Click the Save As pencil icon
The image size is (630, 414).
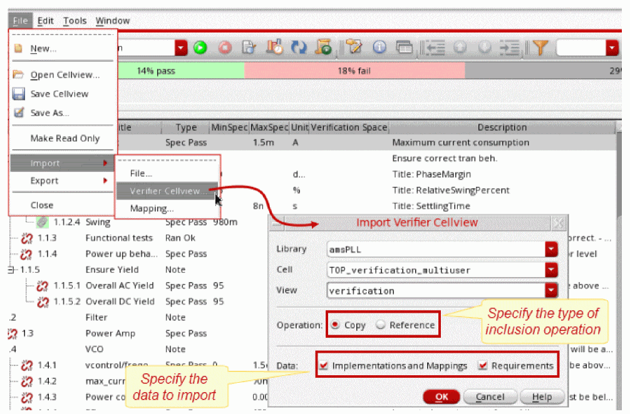(19, 113)
